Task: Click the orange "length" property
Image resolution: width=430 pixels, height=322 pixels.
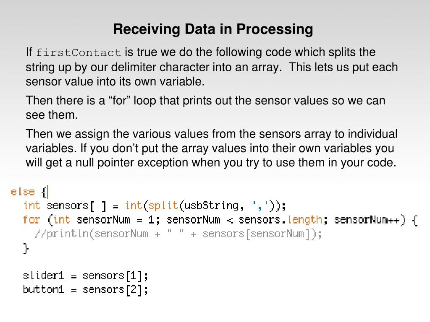Action: point(305,220)
